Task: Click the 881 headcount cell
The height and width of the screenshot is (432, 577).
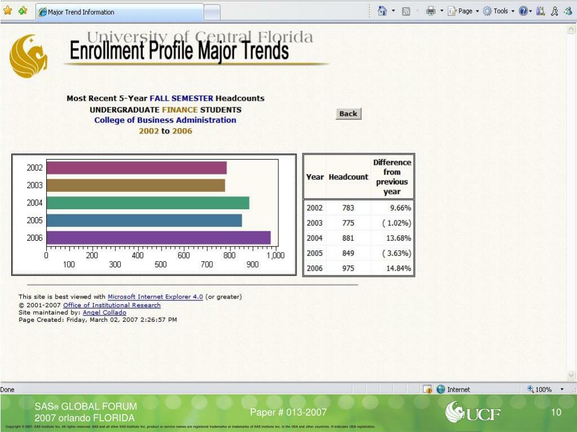Action: click(x=348, y=238)
